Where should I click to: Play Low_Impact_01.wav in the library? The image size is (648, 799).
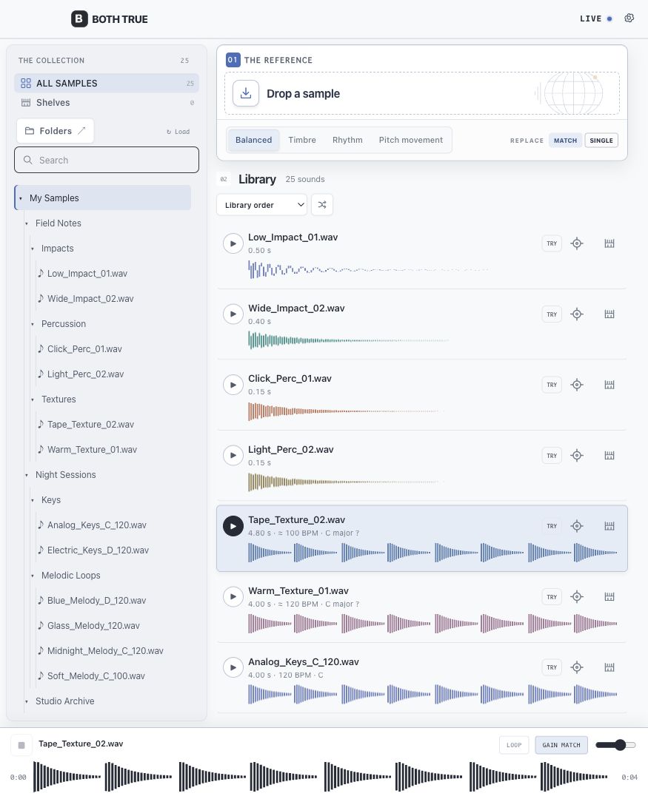coord(233,243)
